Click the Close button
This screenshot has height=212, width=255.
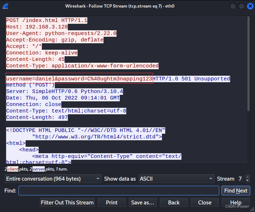[205, 203]
